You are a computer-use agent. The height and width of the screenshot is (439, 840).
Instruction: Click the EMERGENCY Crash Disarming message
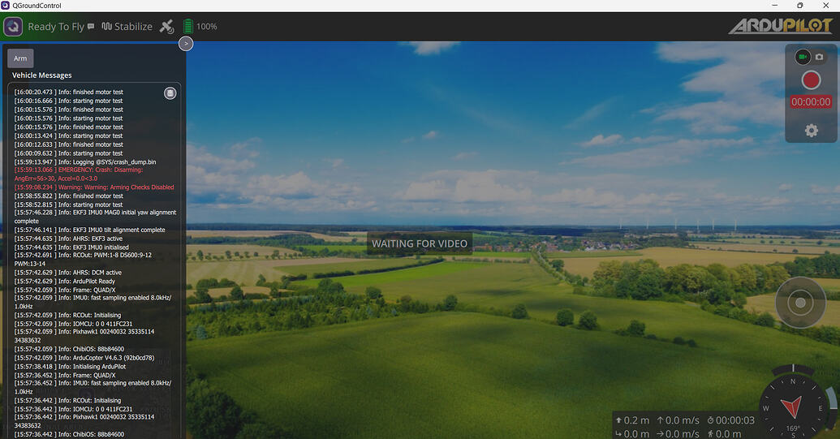[x=79, y=174]
